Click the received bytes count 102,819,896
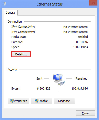 pos(80,88)
